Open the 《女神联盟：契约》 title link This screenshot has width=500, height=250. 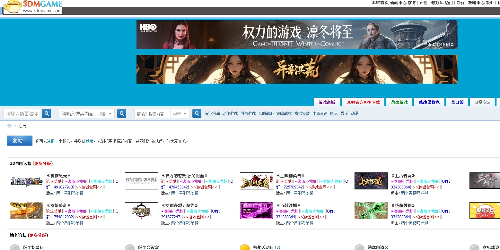(x=180, y=205)
